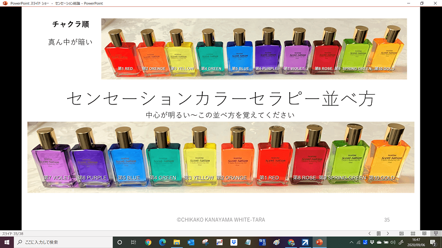Open the Snipping Tool icon on taskbar

pyautogui.click(x=205, y=242)
